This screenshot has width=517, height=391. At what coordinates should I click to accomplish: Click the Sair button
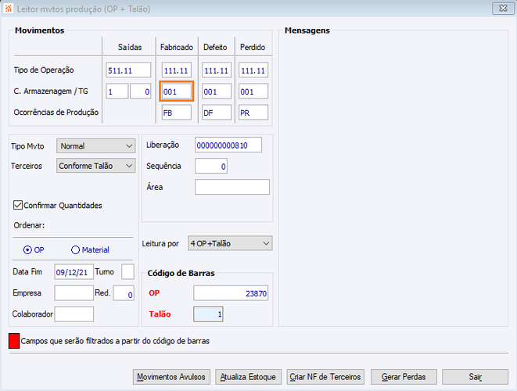coord(475,377)
